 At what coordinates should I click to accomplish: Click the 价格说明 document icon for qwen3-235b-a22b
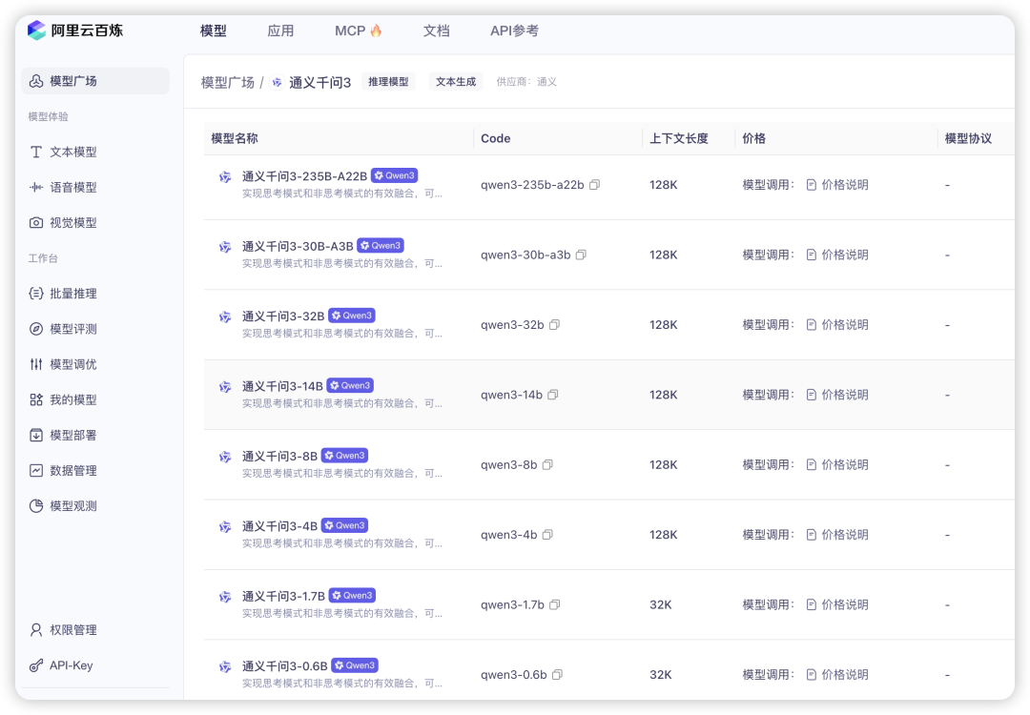tap(812, 185)
